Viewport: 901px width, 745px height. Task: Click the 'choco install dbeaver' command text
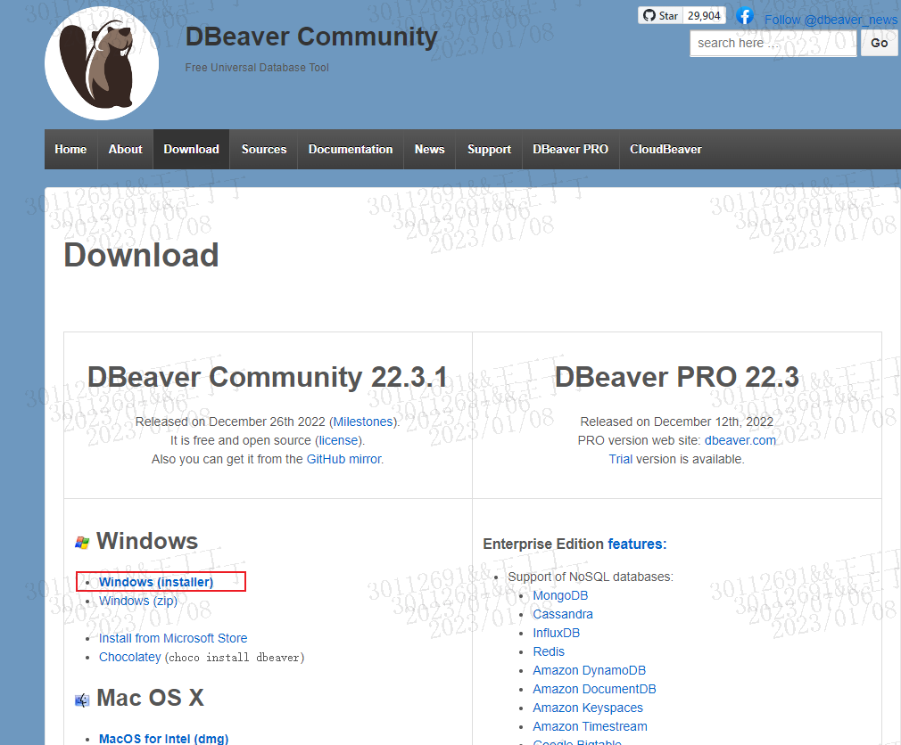(x=235, y=658)
